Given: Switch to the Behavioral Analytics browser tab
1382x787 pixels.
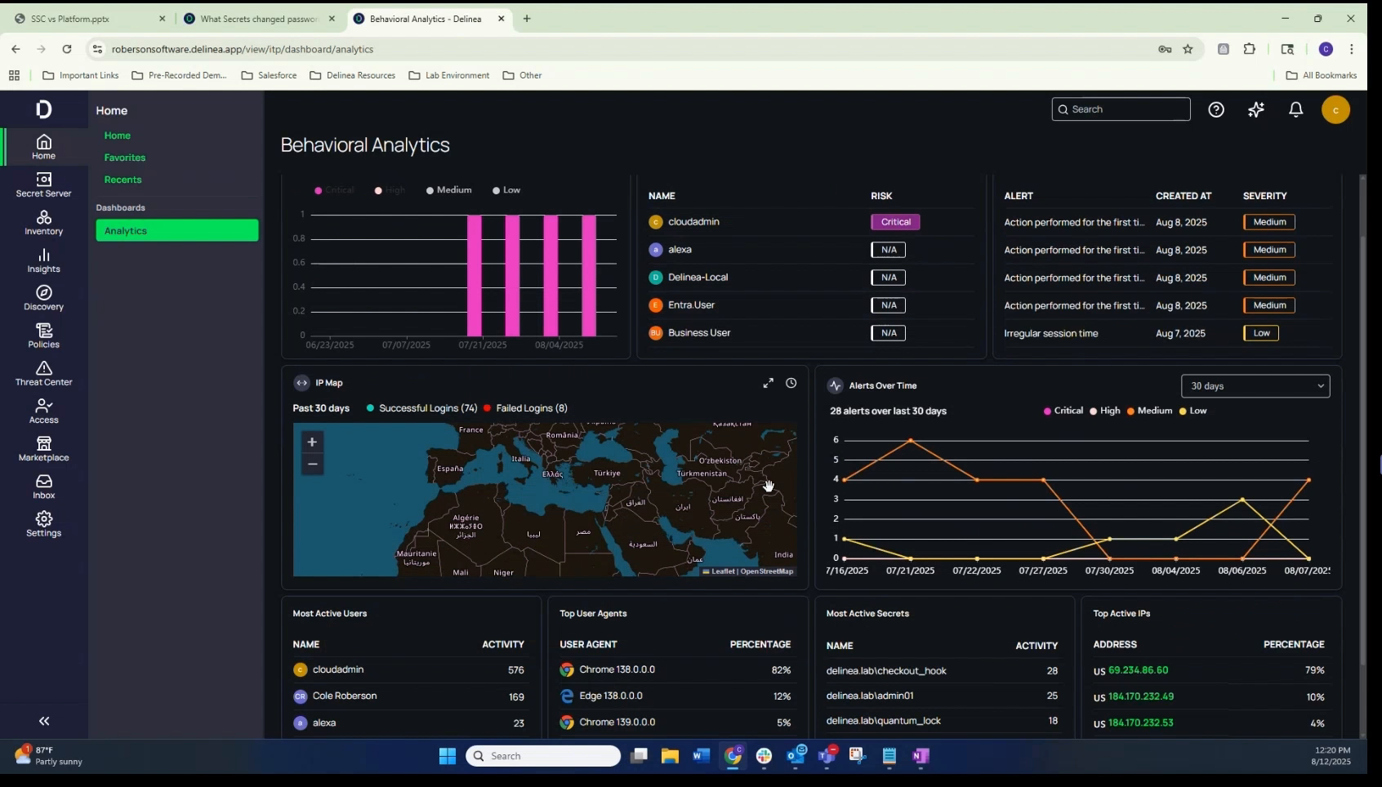Looking at the screenshot, I should click(x=425, y=18).
